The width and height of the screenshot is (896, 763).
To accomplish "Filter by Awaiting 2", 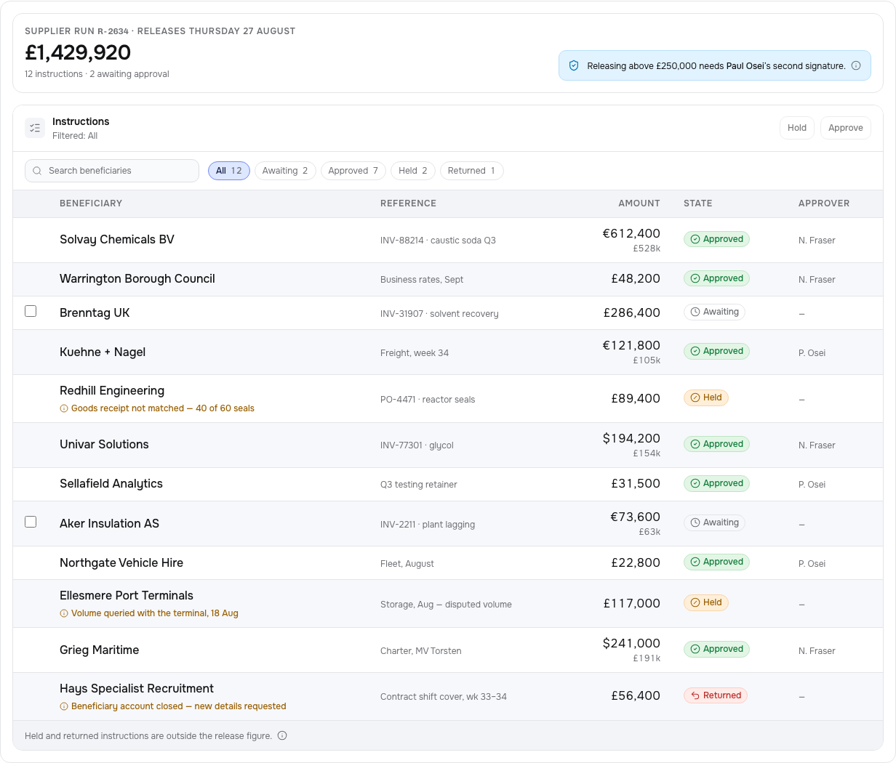I will (285, 171).
